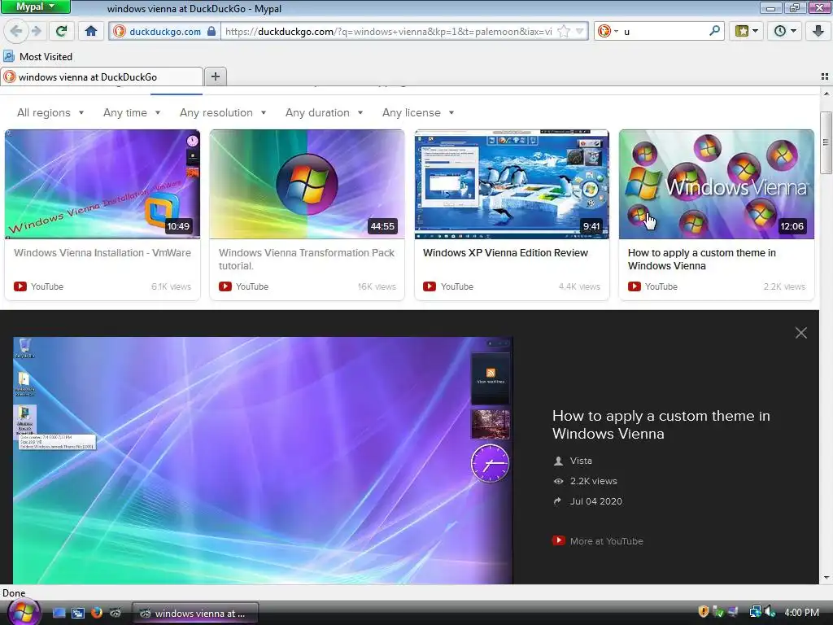Click the card title 'How to apply a custom theme'
Screen dimensions: 833x625
[702, 260]
